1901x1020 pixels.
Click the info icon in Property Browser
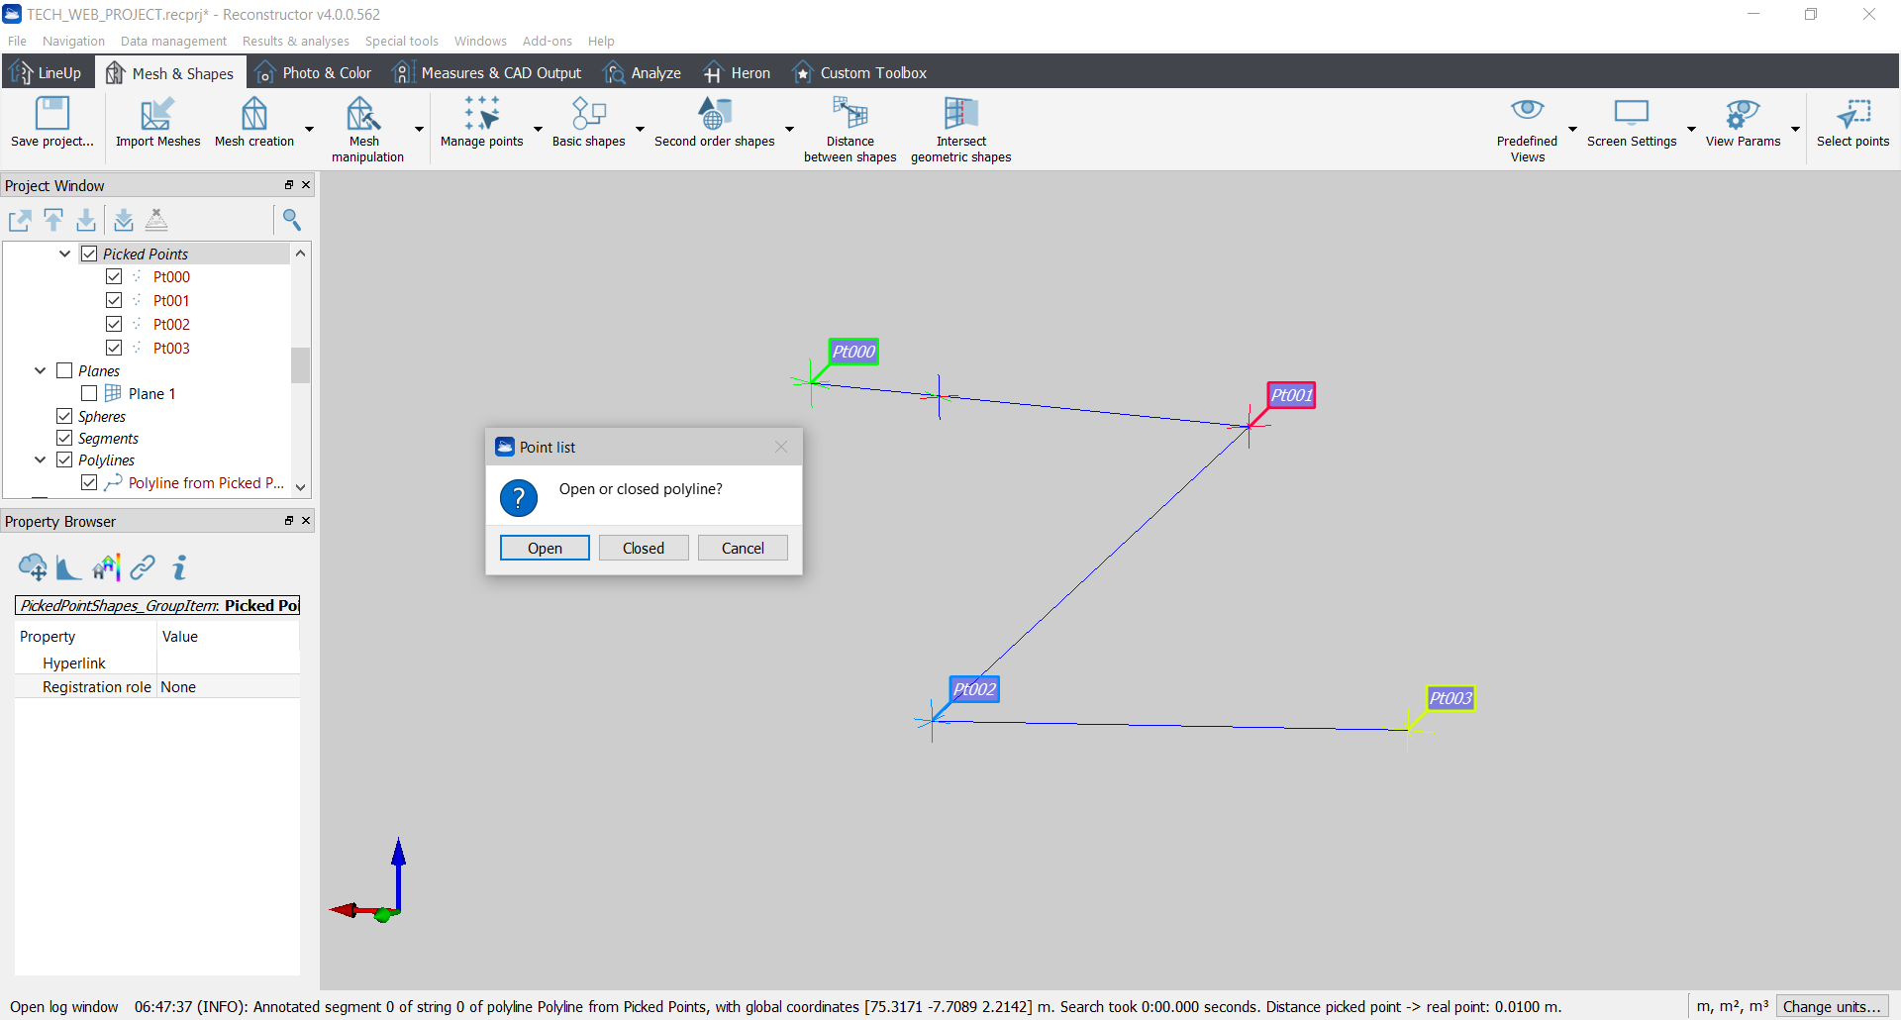[x=179, y=567]
